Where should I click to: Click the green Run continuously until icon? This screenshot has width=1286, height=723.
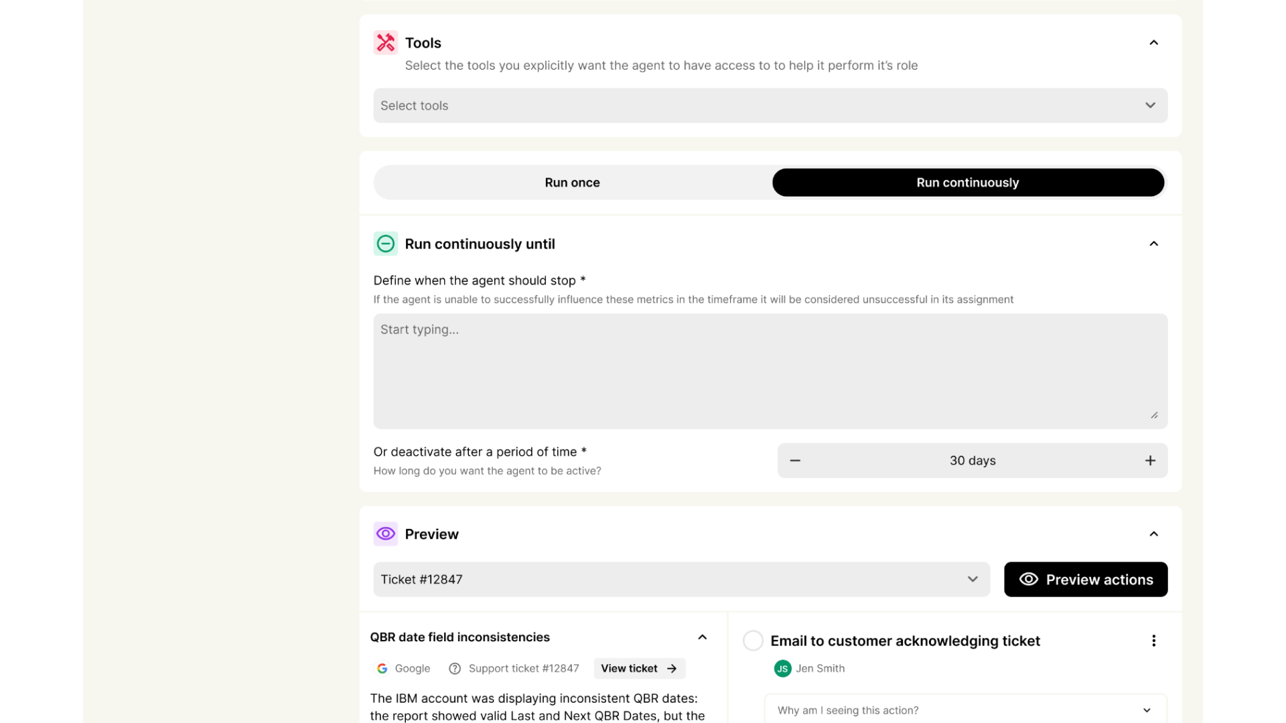coord(385,244)
